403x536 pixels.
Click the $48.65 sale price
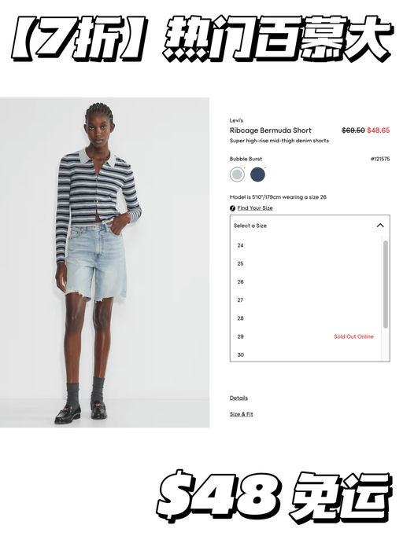pyautogui.click(x=379, y=130)
